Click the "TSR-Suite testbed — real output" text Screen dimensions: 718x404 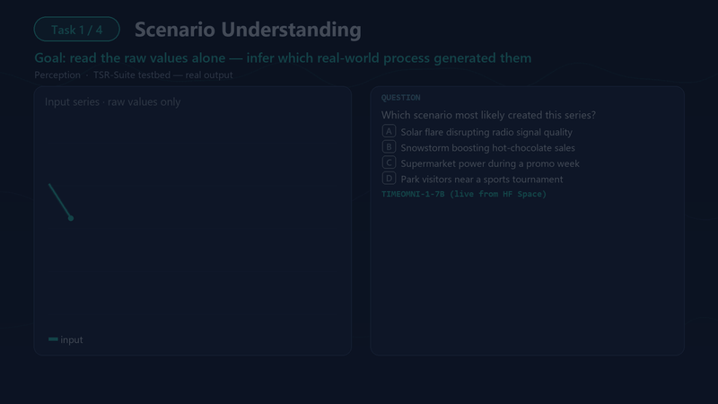(163, 75)
